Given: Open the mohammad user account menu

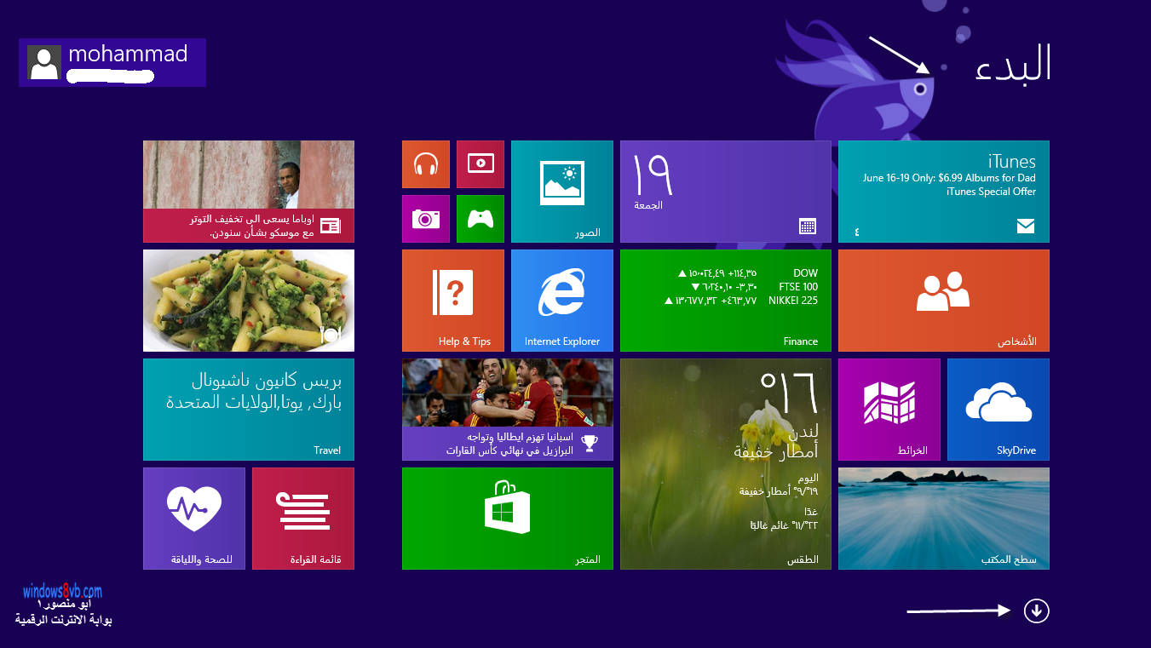Looking at the screenshot, I should (x=112, y=62).
